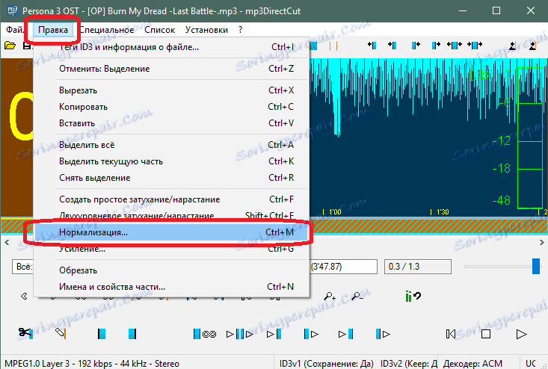Click the set selection end marker icon
The height and width of the screenshot is (369, 548).
click(132, 334)
